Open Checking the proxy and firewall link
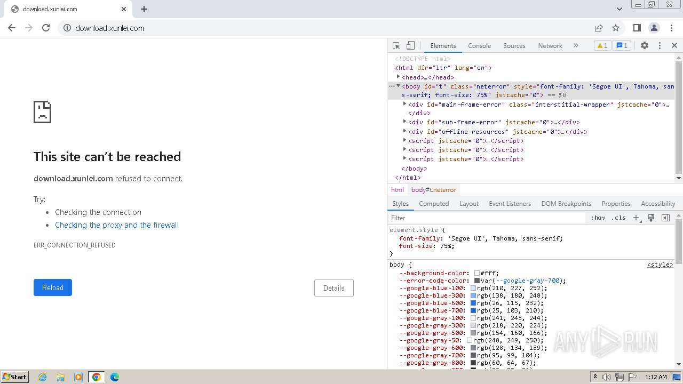 pos(117,225)
